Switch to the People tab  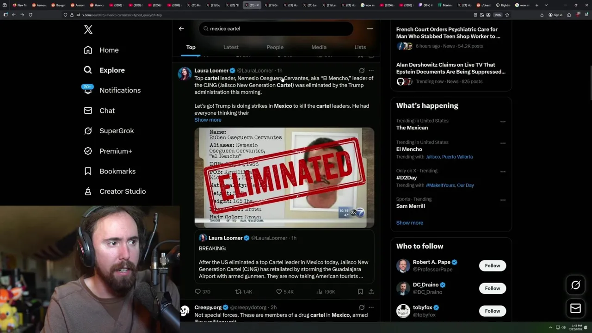275,47
